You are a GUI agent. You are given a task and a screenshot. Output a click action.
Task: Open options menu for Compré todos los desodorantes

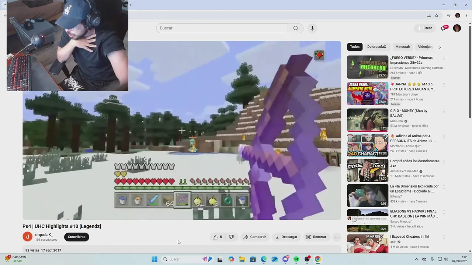(x=444, y=162)
